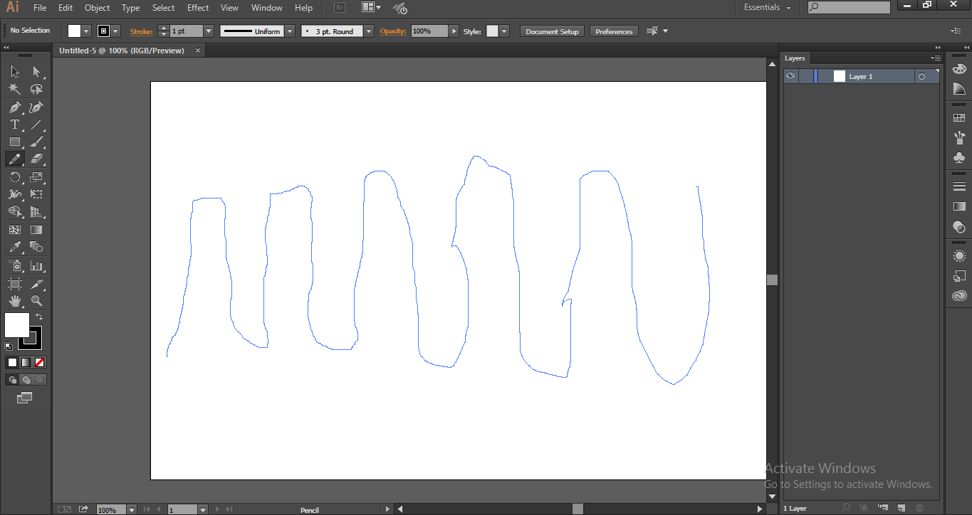The height and width of the screenshot is (515, 972).
Task: Switch to the Selection tool
Action: (14, 71)
